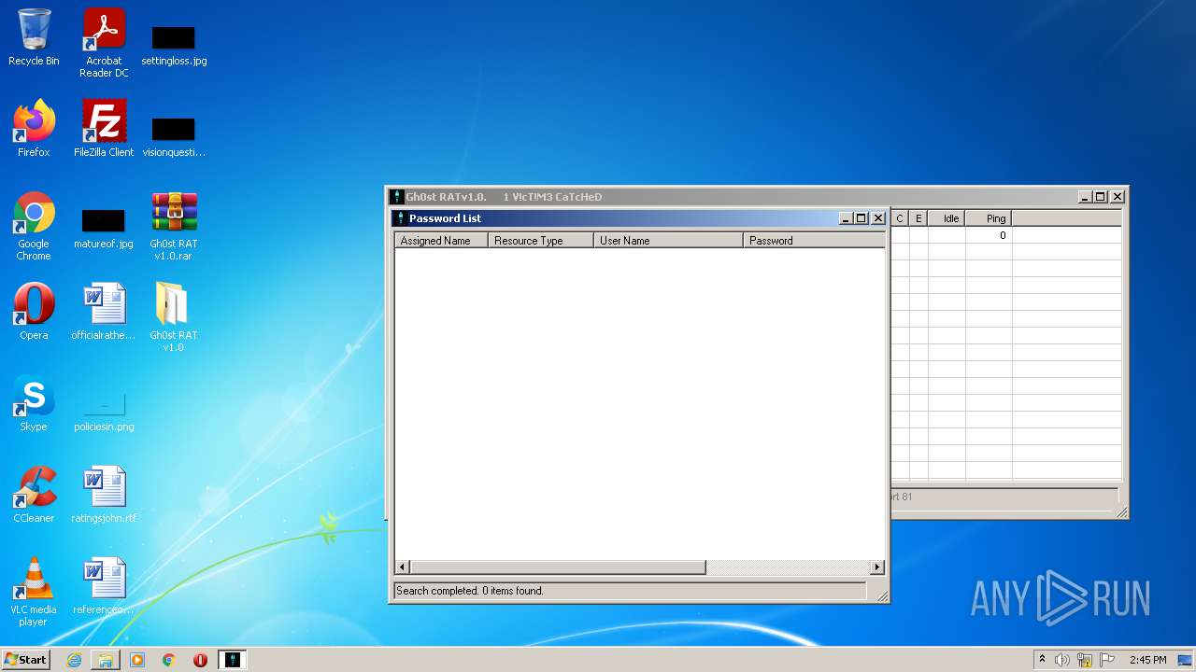This screenshot has height=672, width=1196.
Task: Maximize the Password List window
Action: pyautogui.click(x=861, y=218)
